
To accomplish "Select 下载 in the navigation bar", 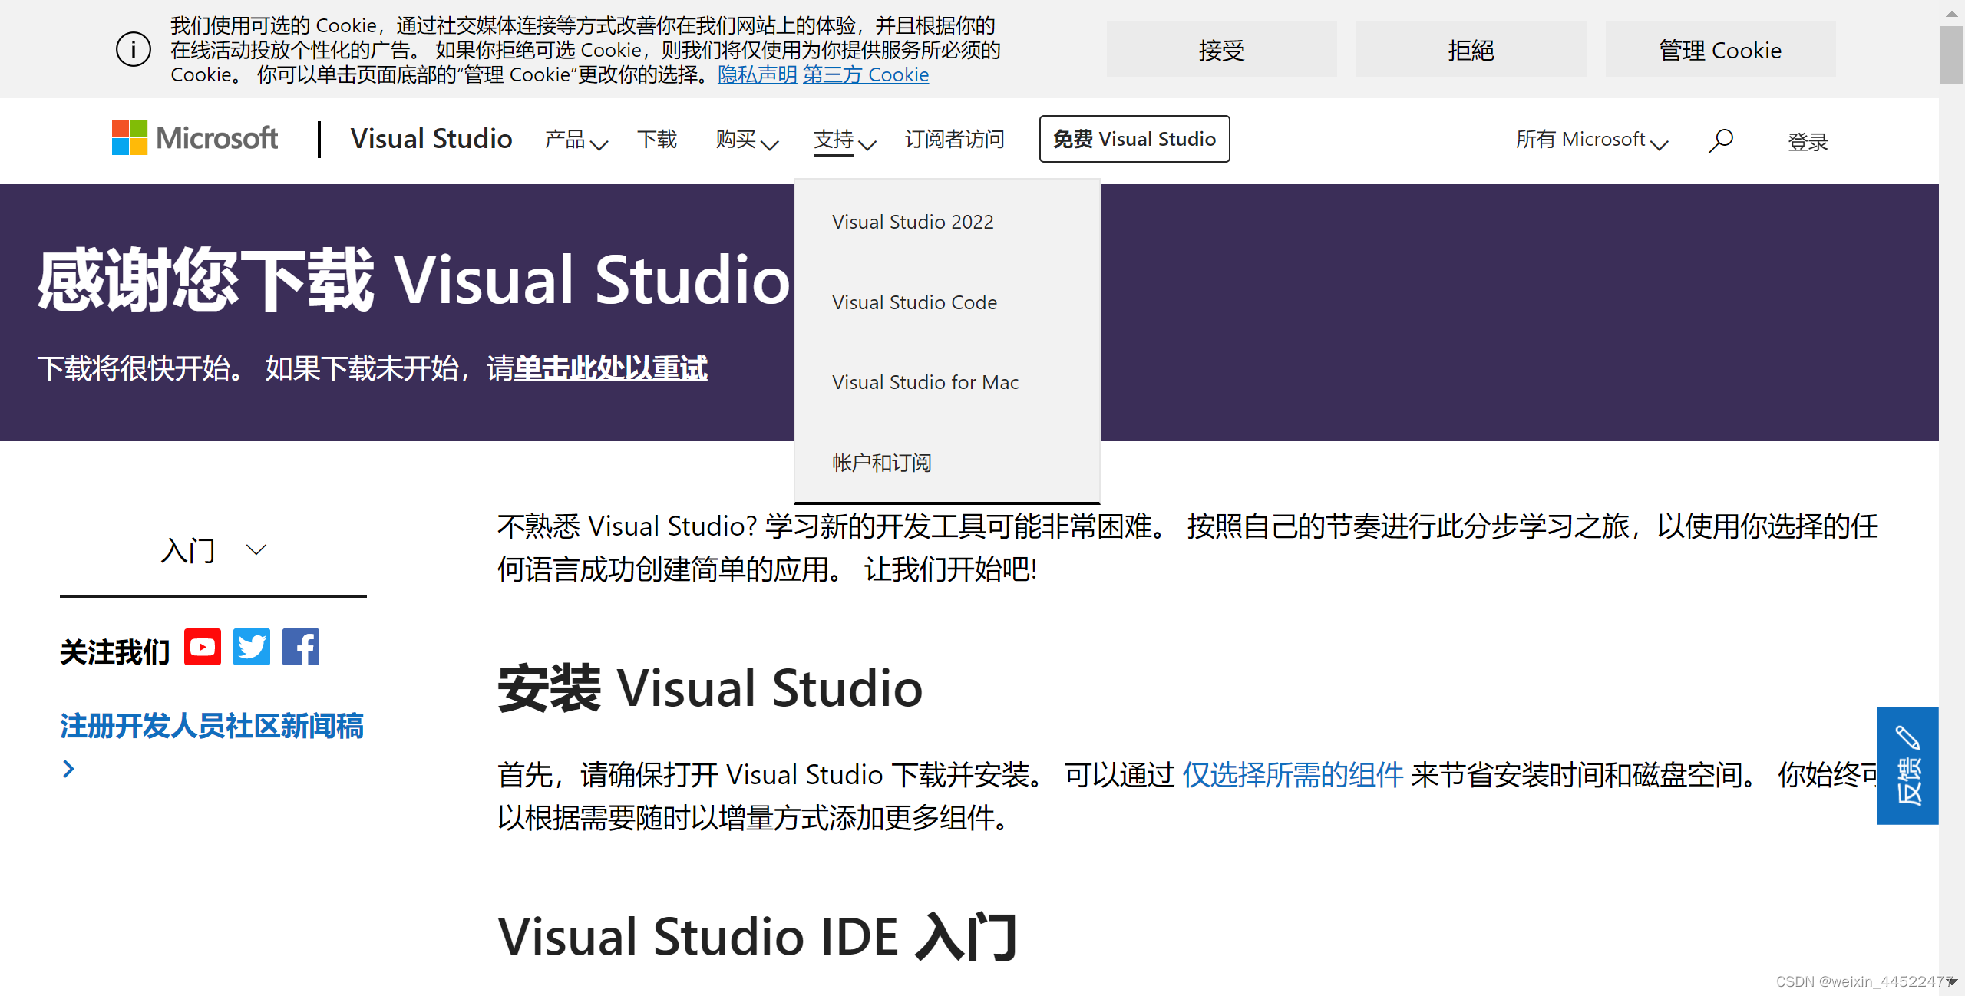I will [657, 140].
